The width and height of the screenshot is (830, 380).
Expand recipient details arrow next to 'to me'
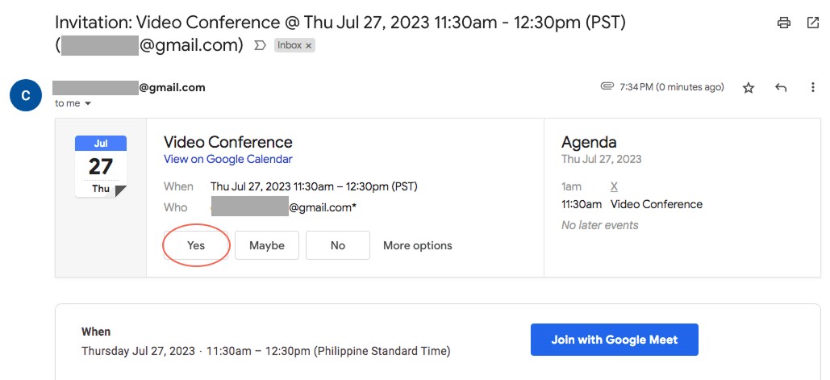pyautogui.click(x=88, y=104)
